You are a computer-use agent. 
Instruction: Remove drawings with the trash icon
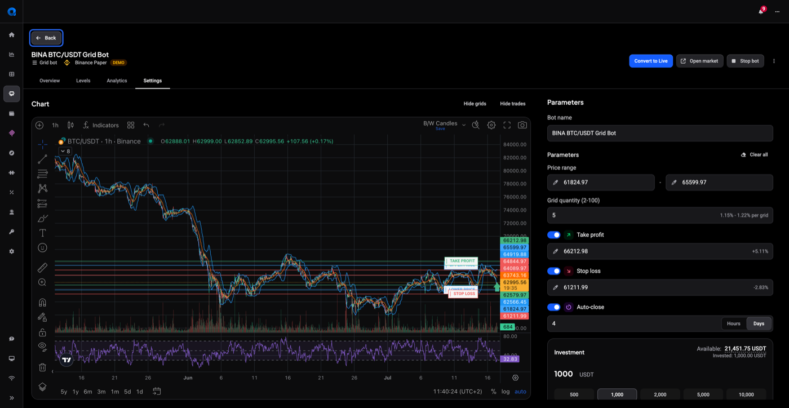(42, 367)
